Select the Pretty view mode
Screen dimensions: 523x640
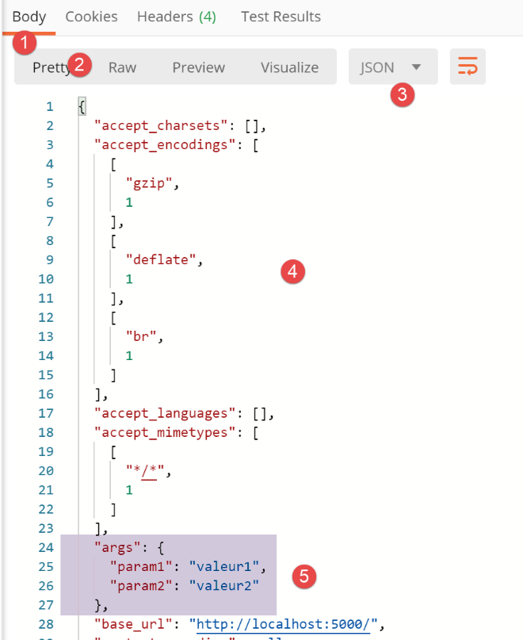point(49,67)
